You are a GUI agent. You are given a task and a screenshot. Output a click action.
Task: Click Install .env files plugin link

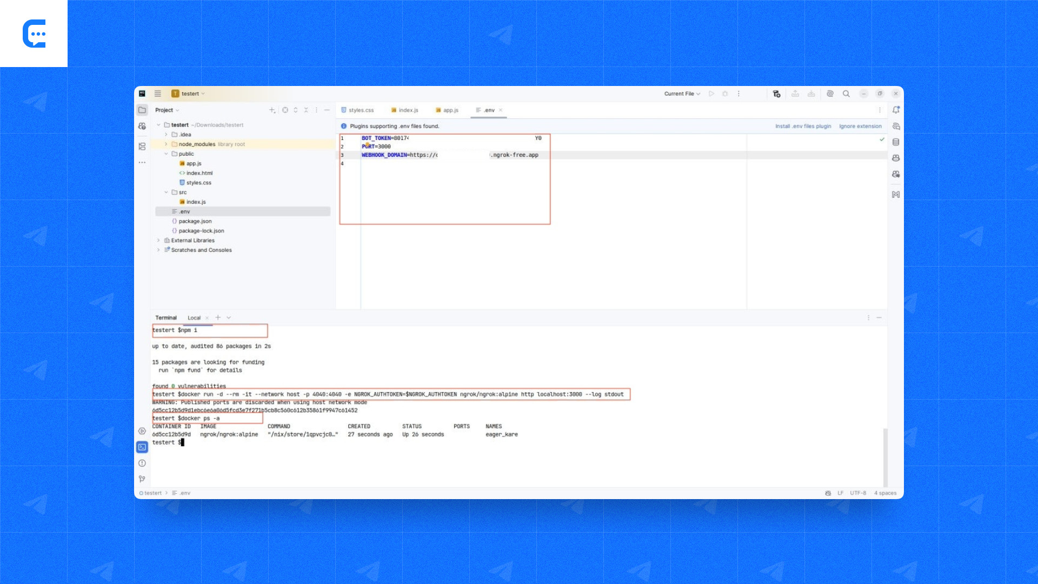pos(803,126)
